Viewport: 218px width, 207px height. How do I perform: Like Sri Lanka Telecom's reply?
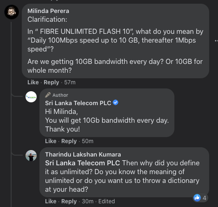tap(51, 141)
